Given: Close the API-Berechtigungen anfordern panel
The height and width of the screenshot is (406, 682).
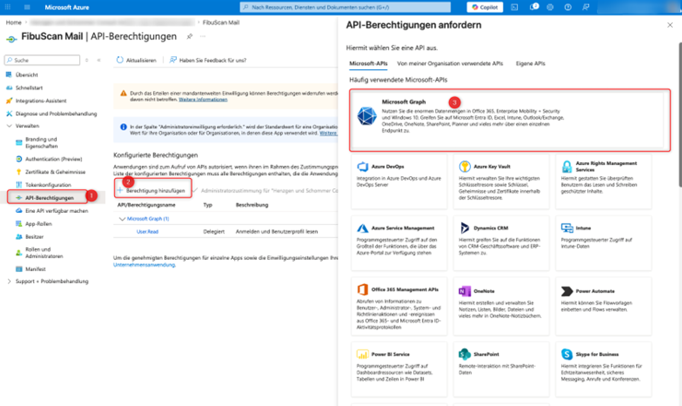Looking at the screenshot, I should pyautogui.click(x=670, y=25).
